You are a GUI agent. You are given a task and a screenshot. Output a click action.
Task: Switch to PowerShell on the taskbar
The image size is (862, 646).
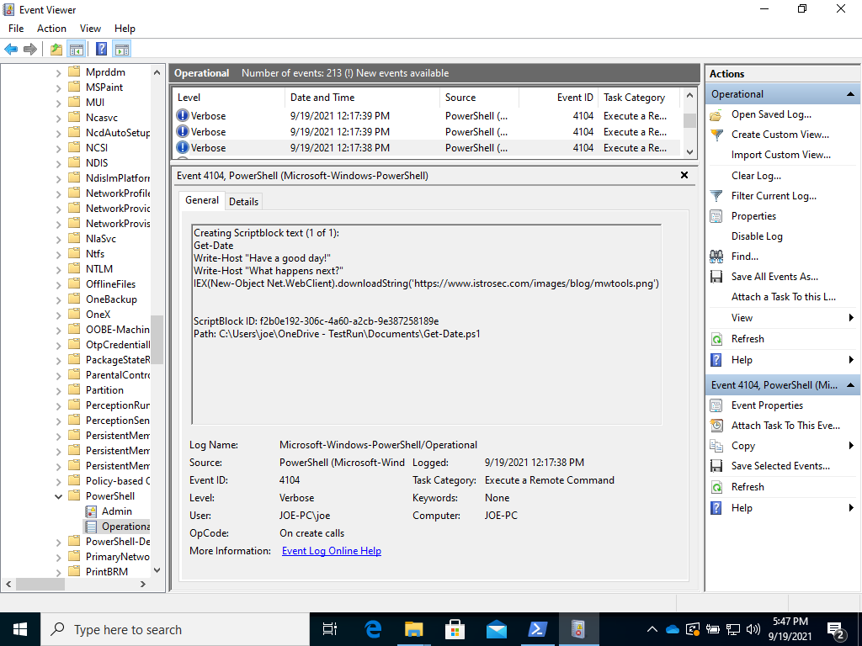click(537, 629)
